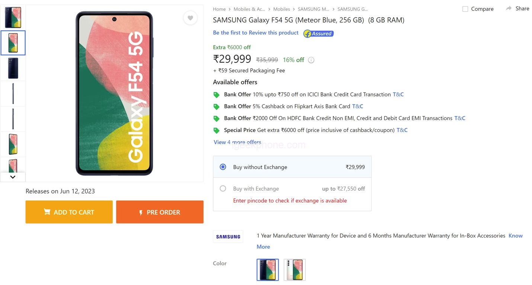Viewport: 532px width, 285px height.
Task: Open Home in breadcrumb
Action: click(x=219, y=9)
